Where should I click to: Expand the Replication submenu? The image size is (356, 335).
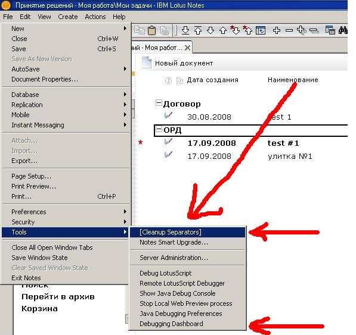point(66,105)
